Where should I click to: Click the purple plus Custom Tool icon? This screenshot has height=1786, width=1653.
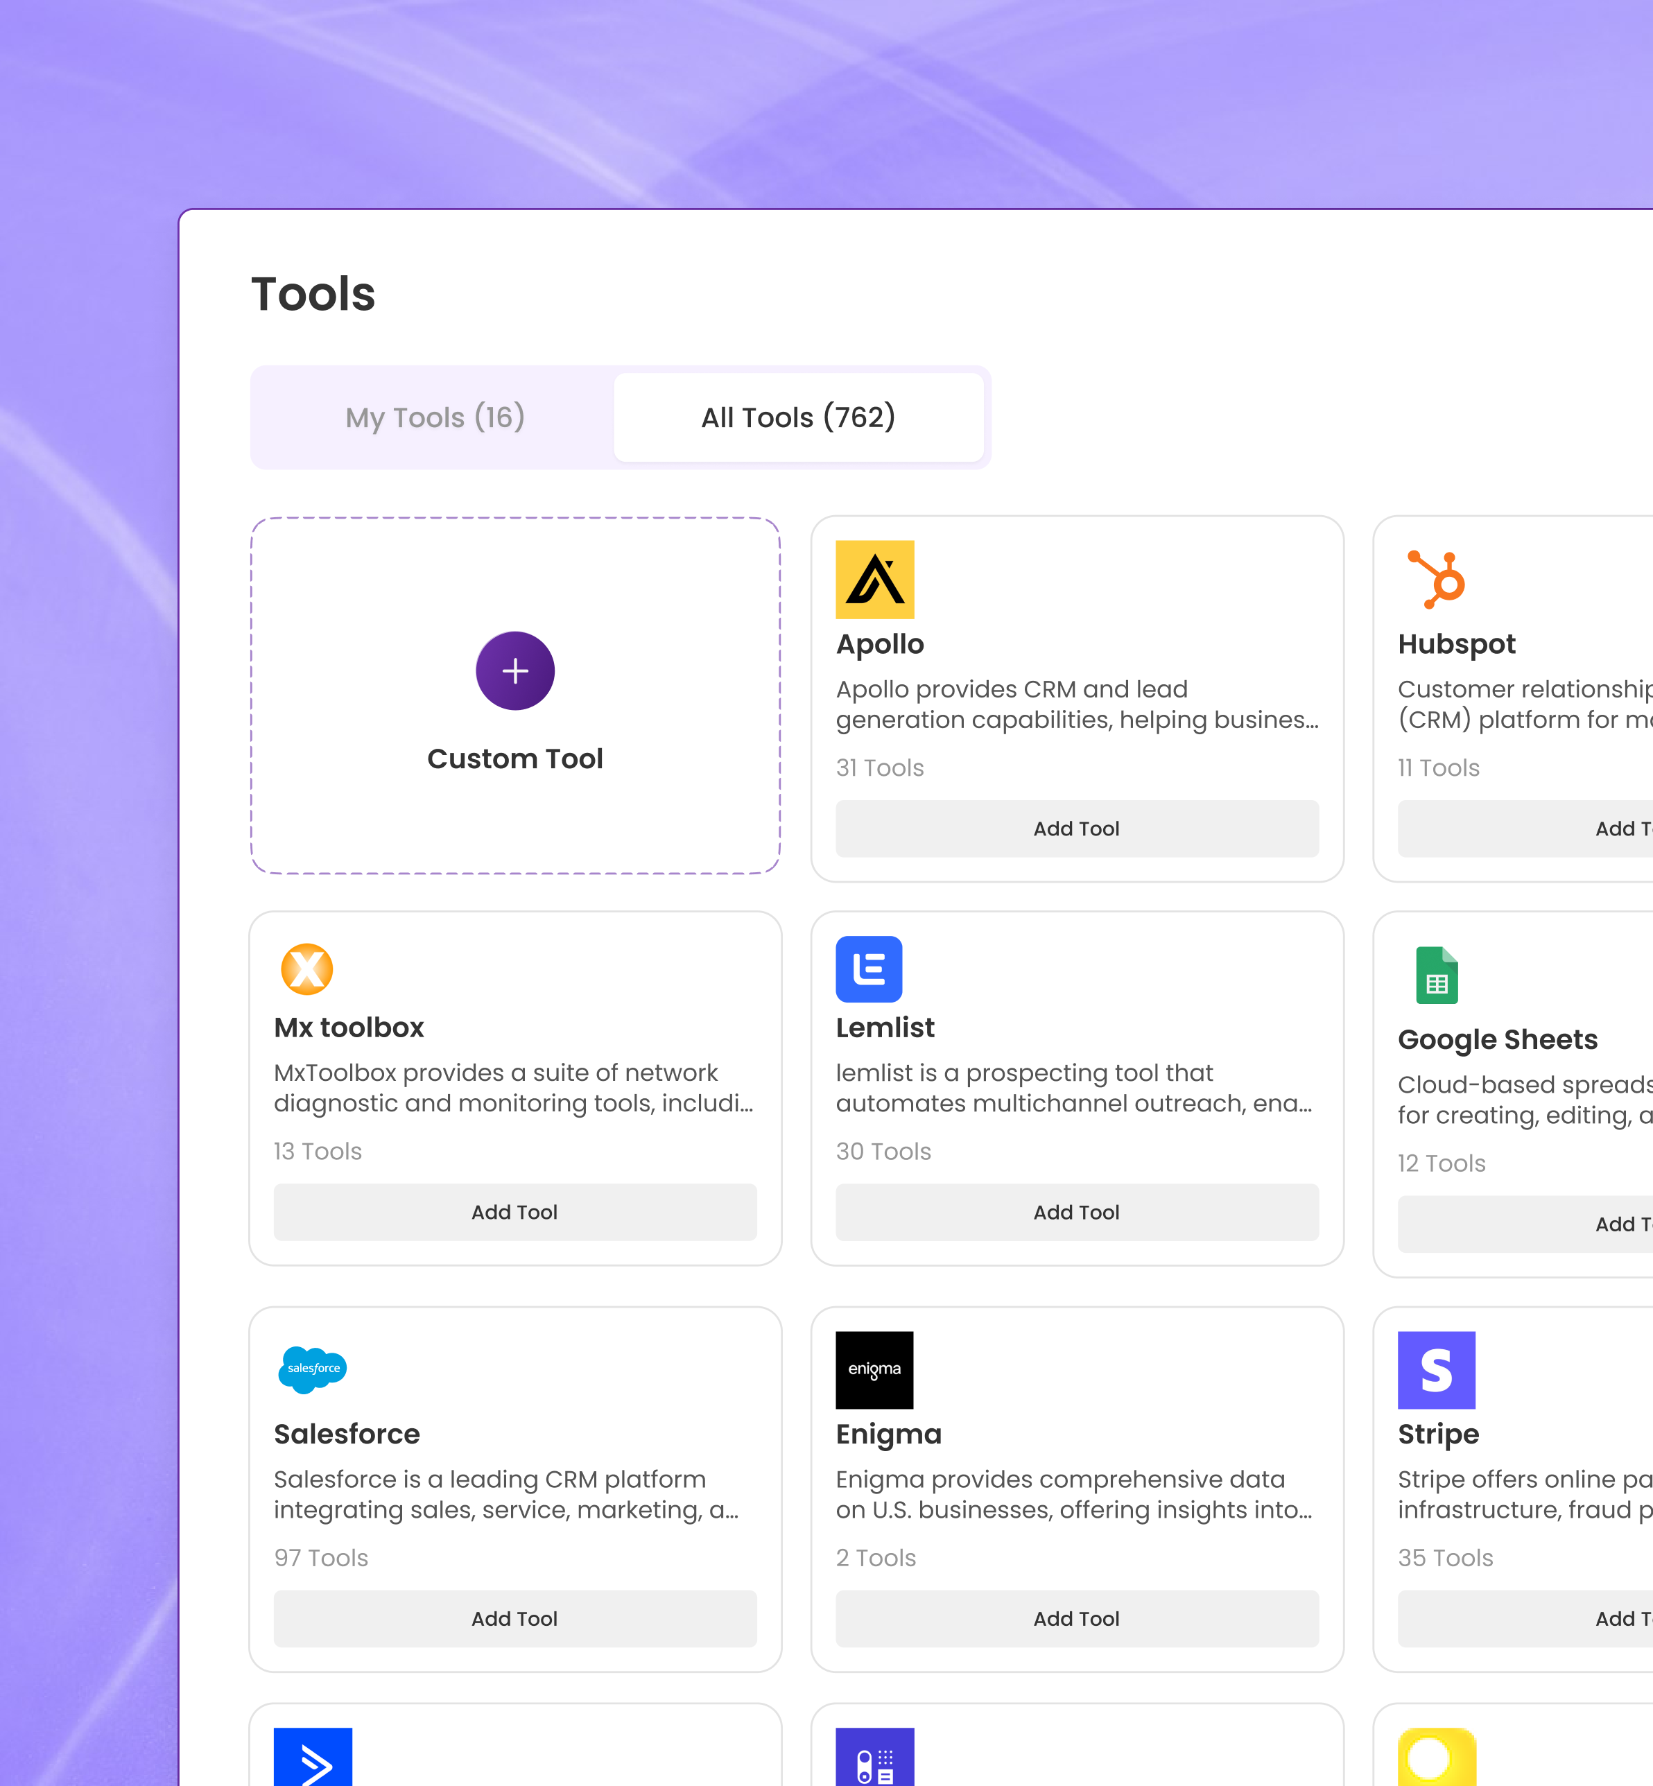(x=514, y=670)
